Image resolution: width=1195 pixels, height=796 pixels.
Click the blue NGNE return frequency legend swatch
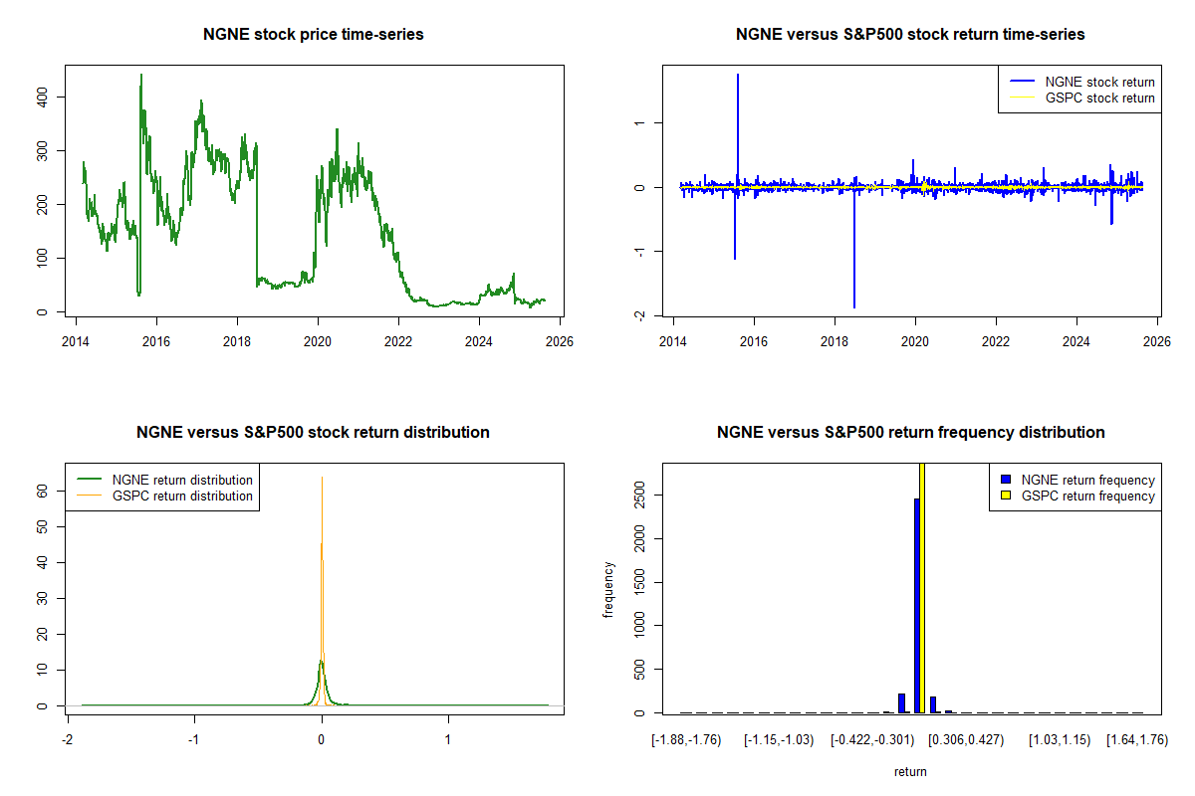[1007, 480]
